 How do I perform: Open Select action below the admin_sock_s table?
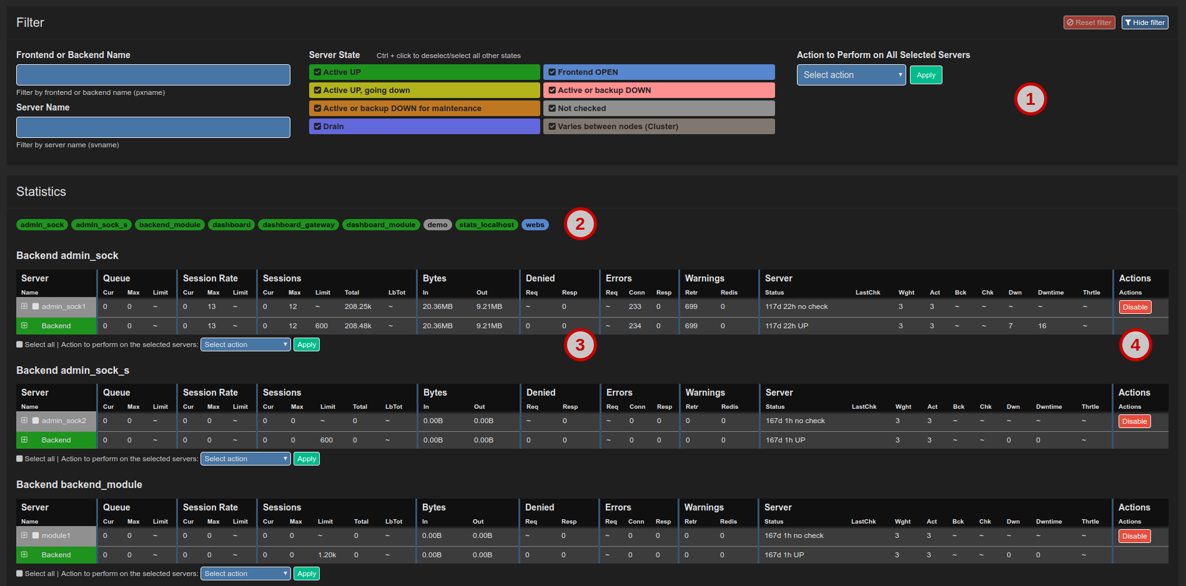(245, 458)
